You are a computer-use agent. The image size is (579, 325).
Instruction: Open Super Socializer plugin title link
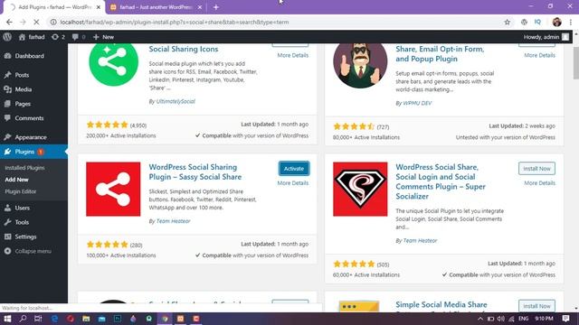(441, 181)
